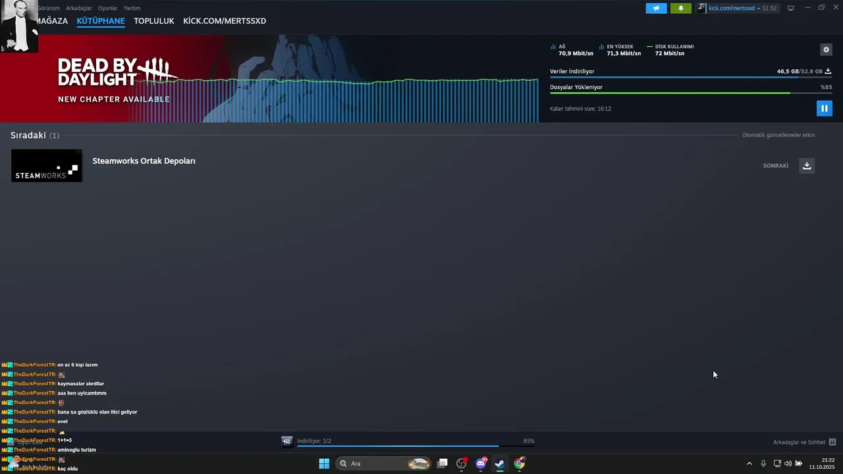Click the Sıradaki (1) heading
Image resolution: width=843 pixels, height=474 pixels.
(35, 135)
